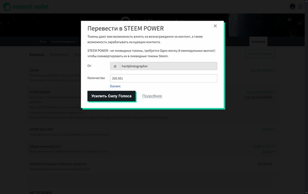Open the Подробнее link

click(152, 96)
